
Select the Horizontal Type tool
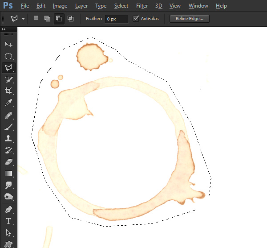[8, 221]
